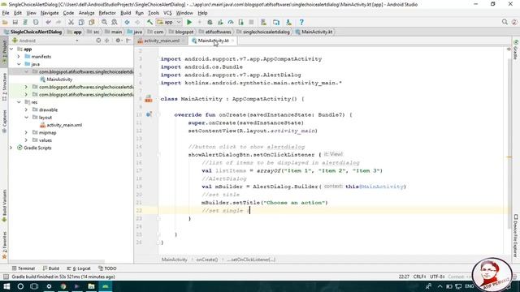Open the run configuration app dropdown

[x=169, y=22]
